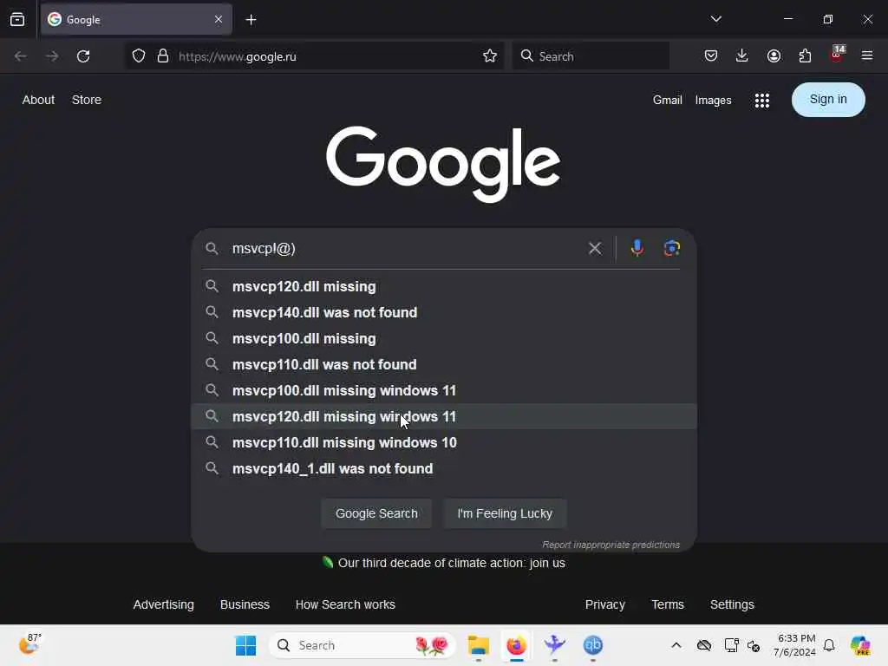Click the Google Search button

point(376,513)
